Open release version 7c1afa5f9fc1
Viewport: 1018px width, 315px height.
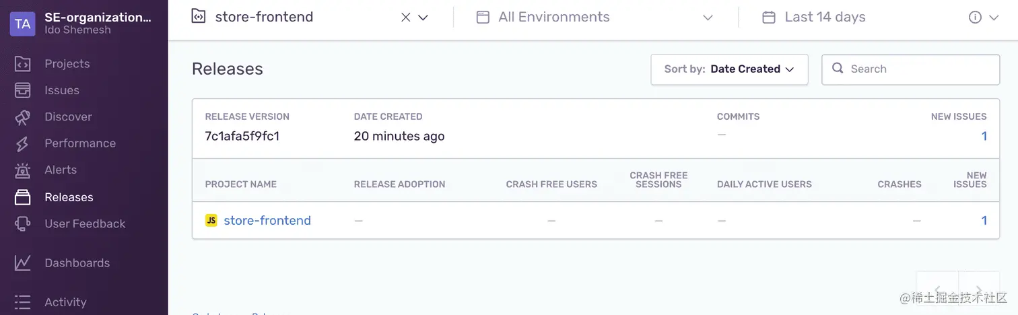(x=242, y=136)
